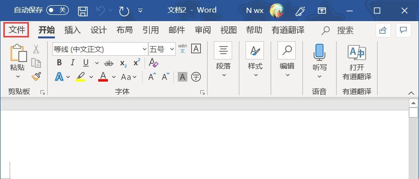Click the enclosed character 字 icon
This screenshot has height=179, width=419.
point(196,77)
